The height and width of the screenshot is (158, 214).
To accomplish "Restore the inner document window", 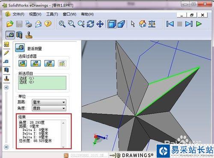I will tap(192, 15).
